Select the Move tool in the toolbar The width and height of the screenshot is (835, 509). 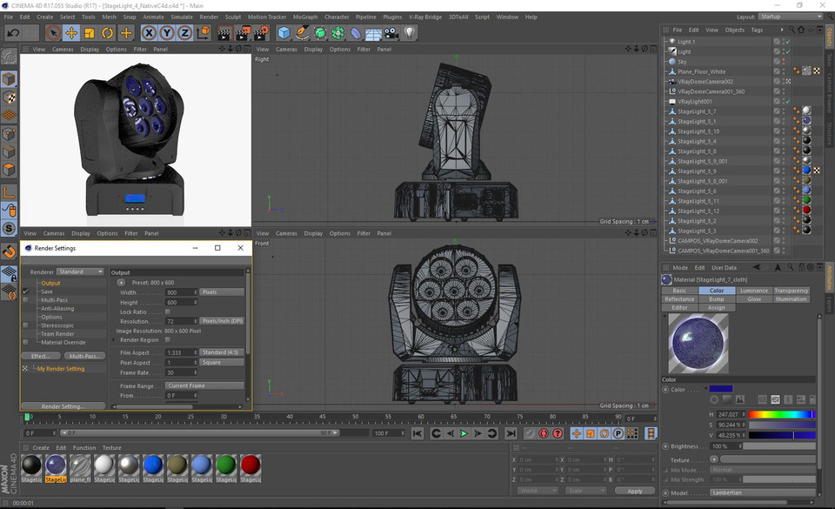coord(70,33)
